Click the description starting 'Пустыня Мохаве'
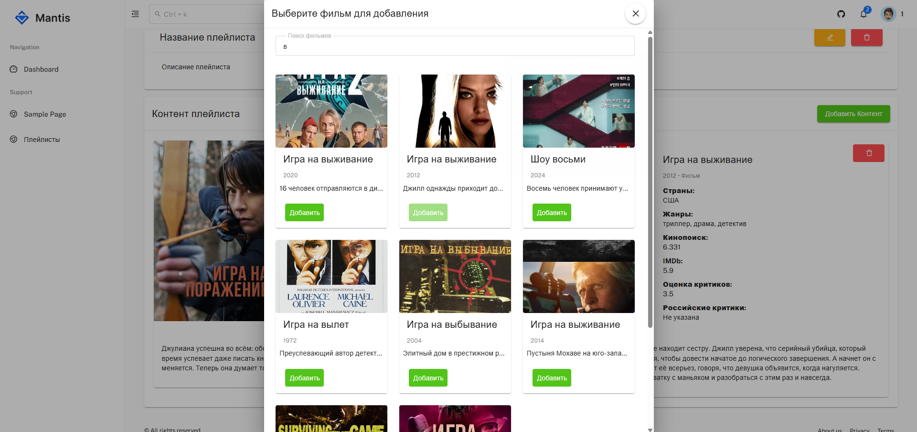Image resolution: width=917 pixels, height=432 pixels. [577, 353]
